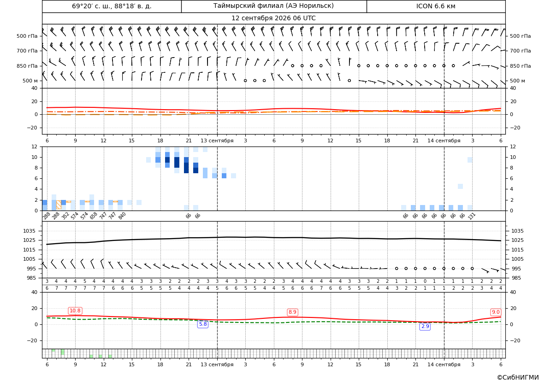Click the 14 сентября marker on top time axis

[x=444, y=141]
